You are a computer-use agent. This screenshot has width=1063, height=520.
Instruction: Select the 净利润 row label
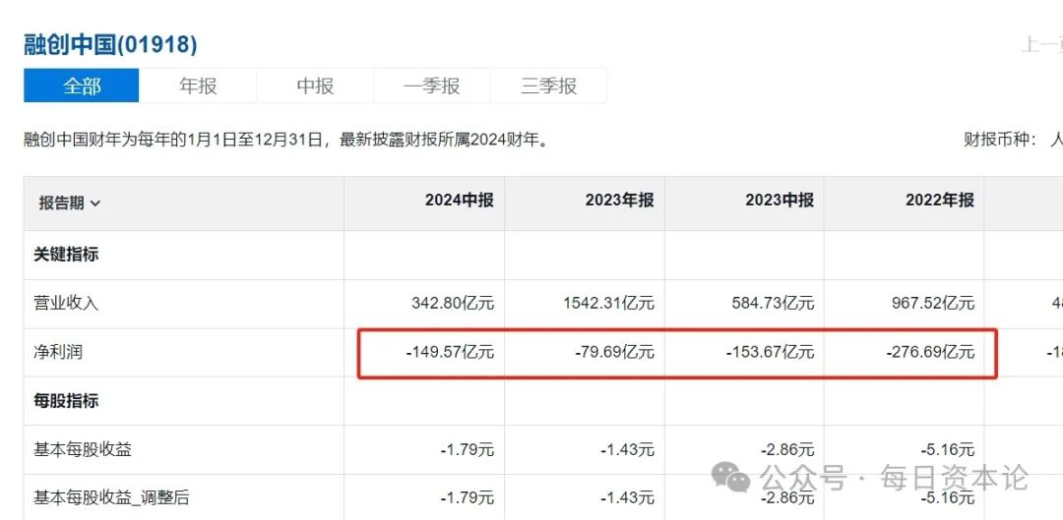pyautogui.click(x=58, y=352)
